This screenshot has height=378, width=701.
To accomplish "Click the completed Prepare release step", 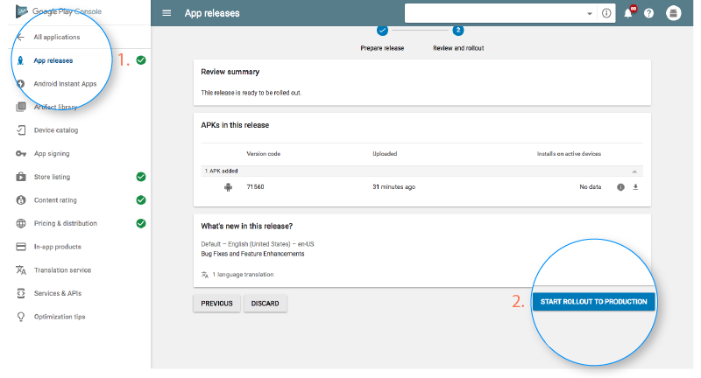I will click(382, 31).
